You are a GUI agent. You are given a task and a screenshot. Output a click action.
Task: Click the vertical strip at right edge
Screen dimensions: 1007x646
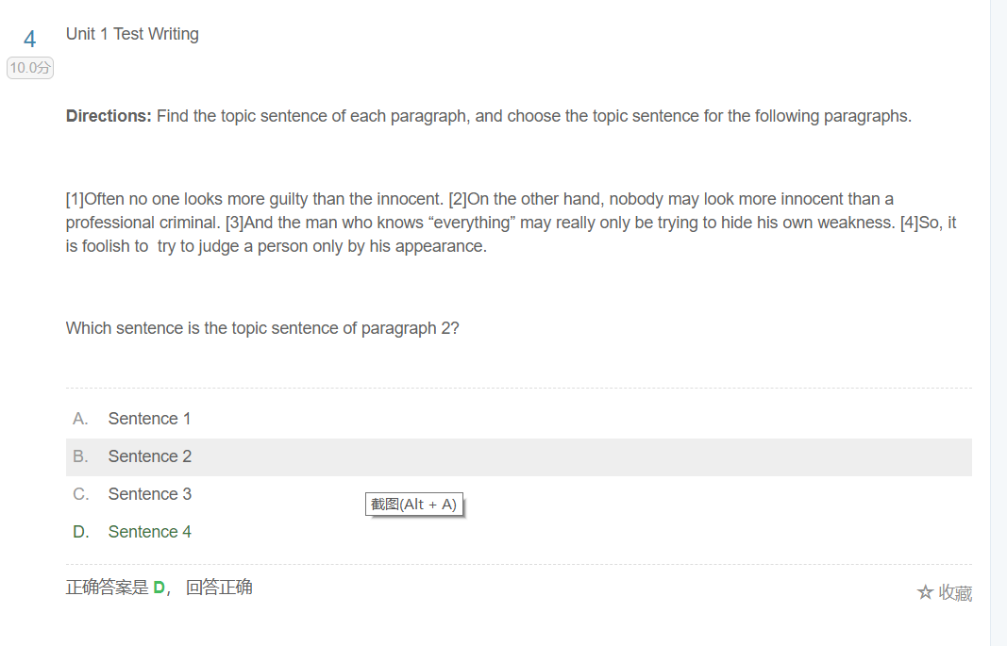[999, 323]
